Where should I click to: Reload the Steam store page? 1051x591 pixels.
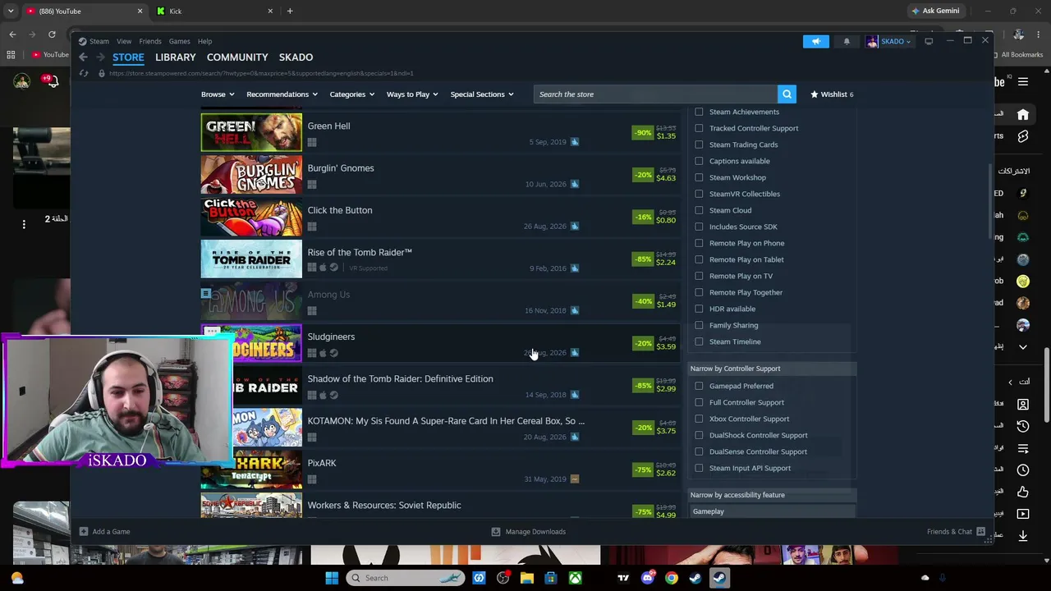pos(84,73)
